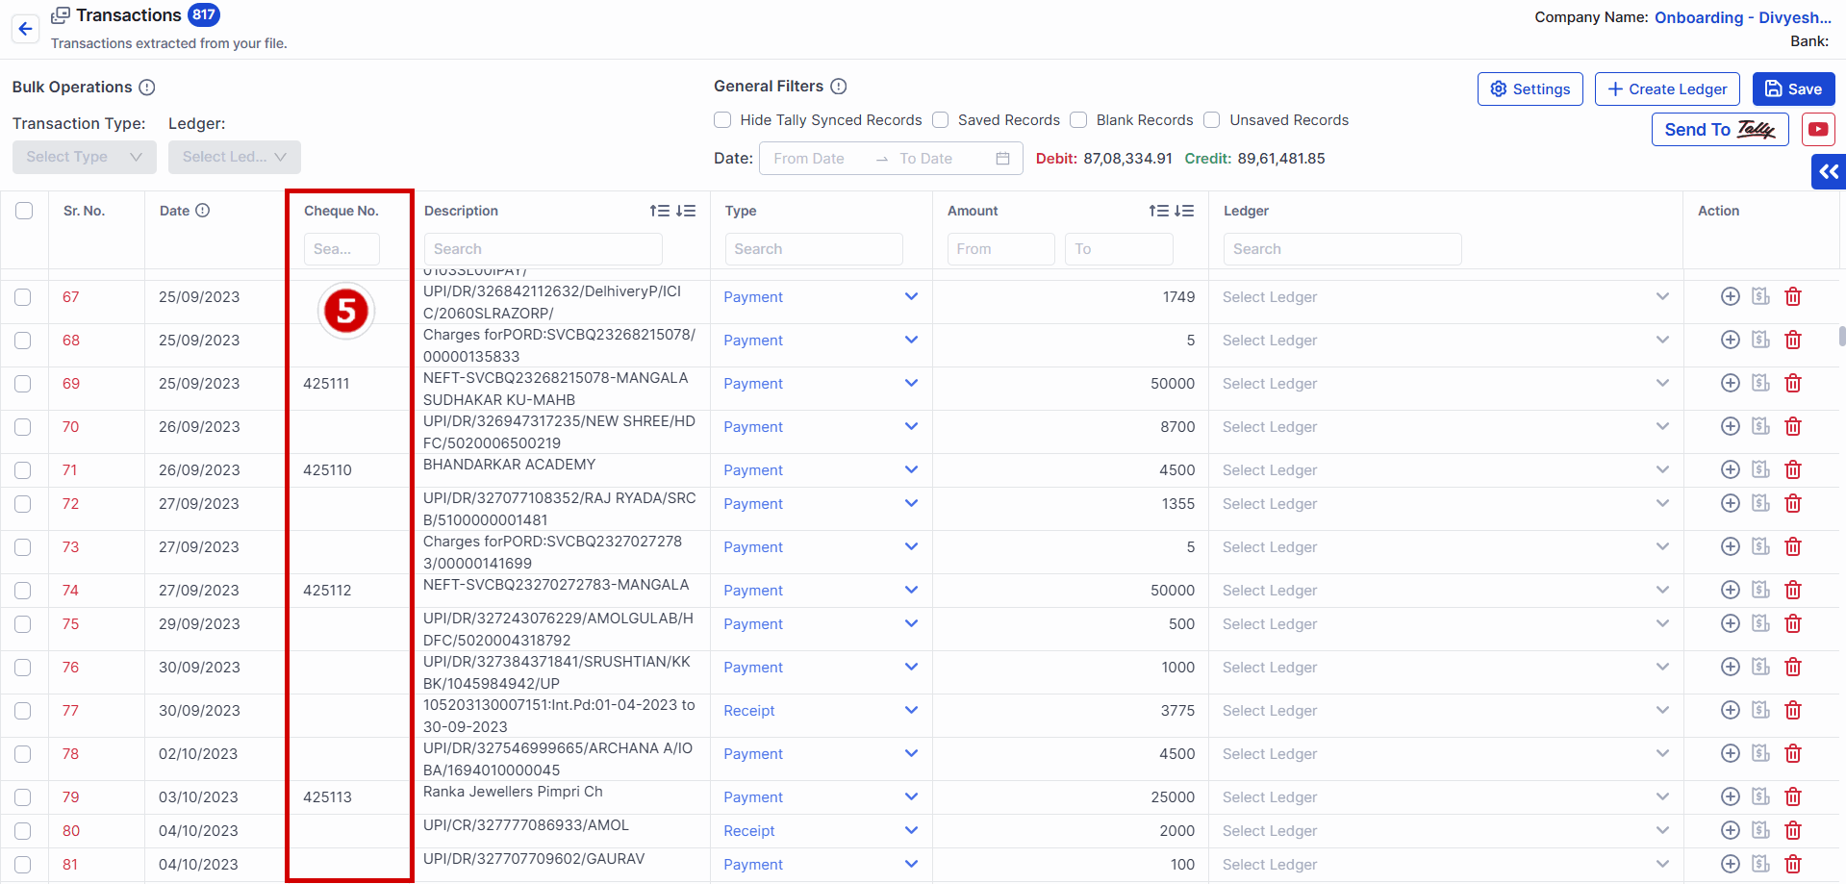Focus the Type search box
The width and height of the screenshot is (1846, 884).
[814, 249]
